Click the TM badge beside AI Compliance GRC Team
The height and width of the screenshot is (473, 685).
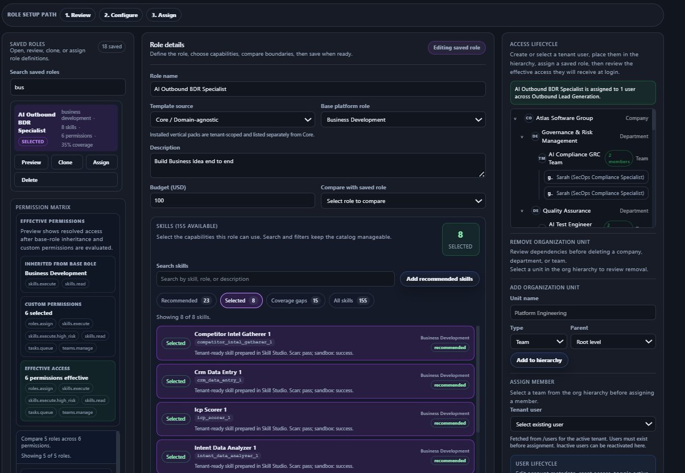(542, 158)
